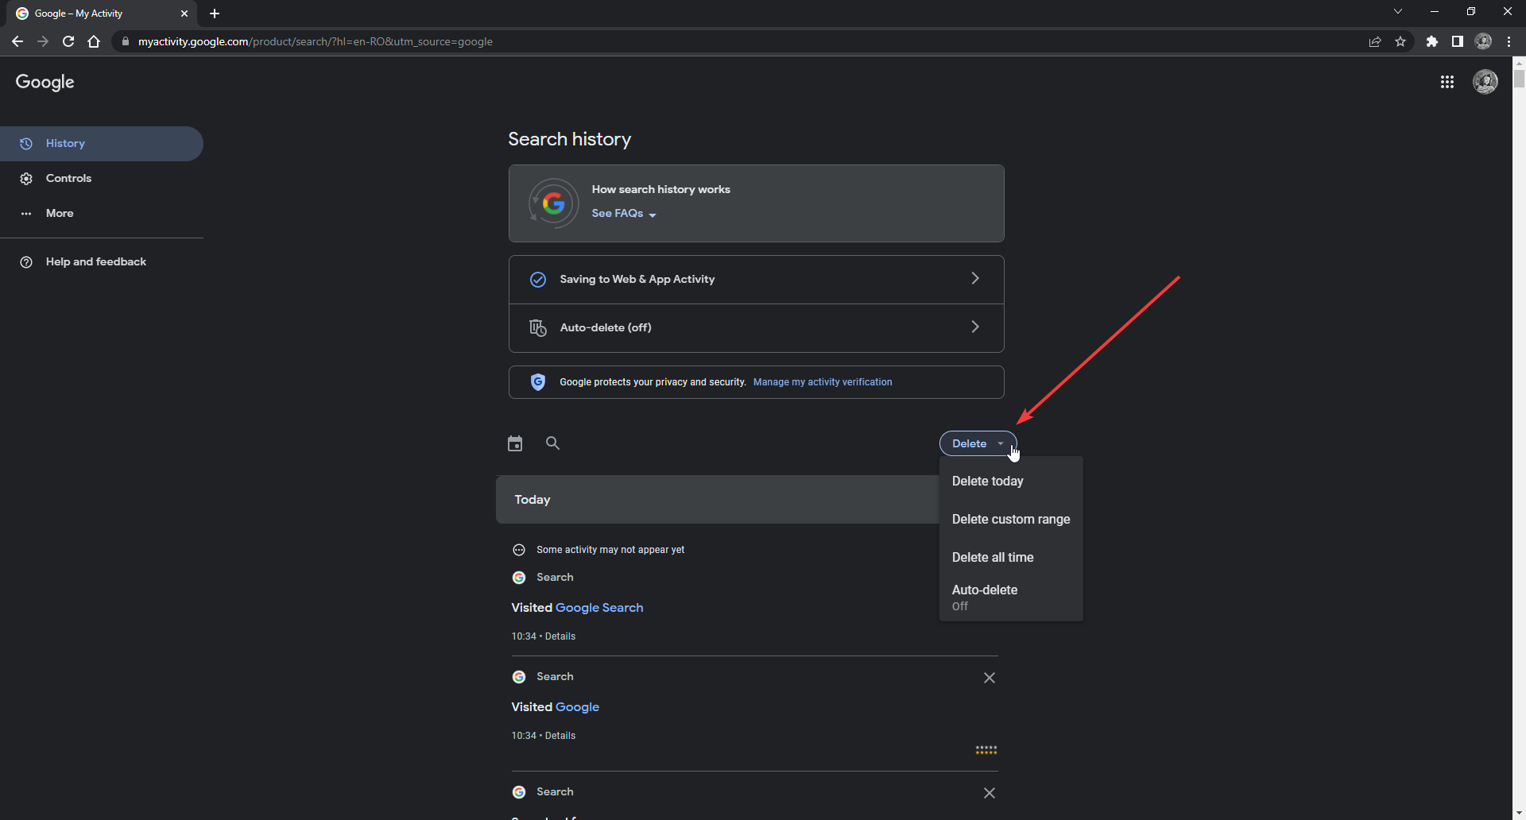Open Chrome three-dot menu

pos(1509,41)
